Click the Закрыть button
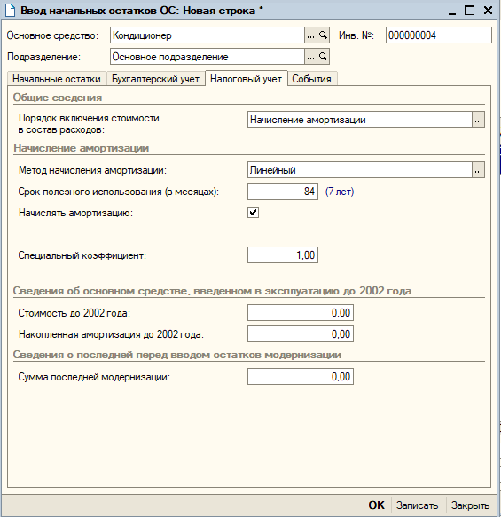This screenshot has height=517, width=501. [x=470, y=505]
